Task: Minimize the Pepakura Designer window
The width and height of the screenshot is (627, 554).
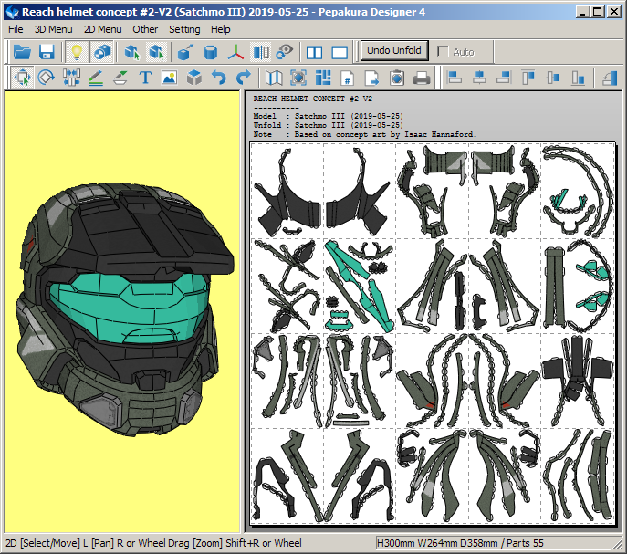Action: (582, 12)
